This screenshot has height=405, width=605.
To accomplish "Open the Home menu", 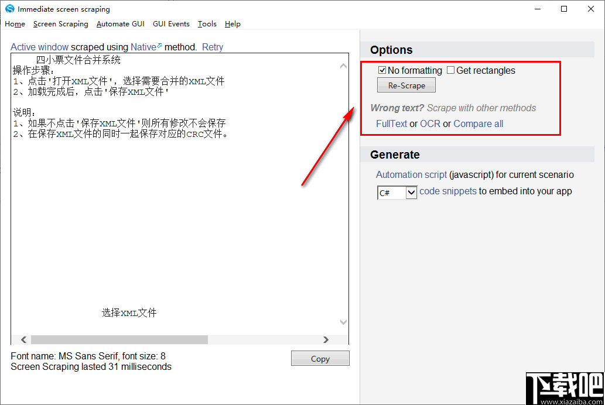I will (x=15, y=24).
